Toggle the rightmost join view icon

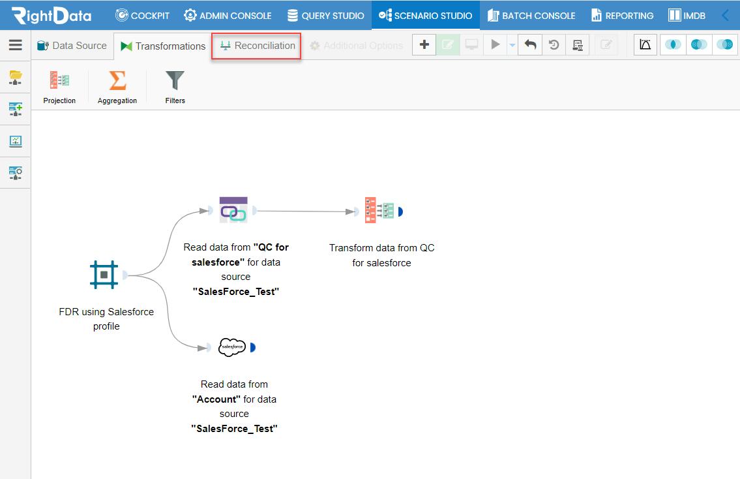click(x=724, y=45)
